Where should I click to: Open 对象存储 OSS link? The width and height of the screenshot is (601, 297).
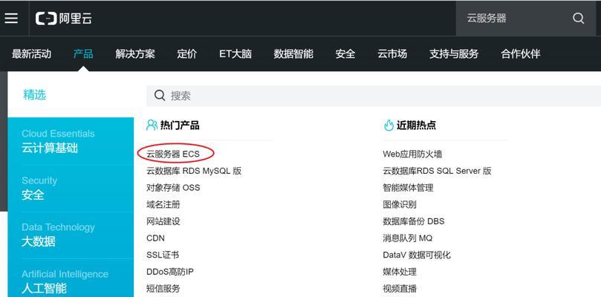[x=173, y=188]
